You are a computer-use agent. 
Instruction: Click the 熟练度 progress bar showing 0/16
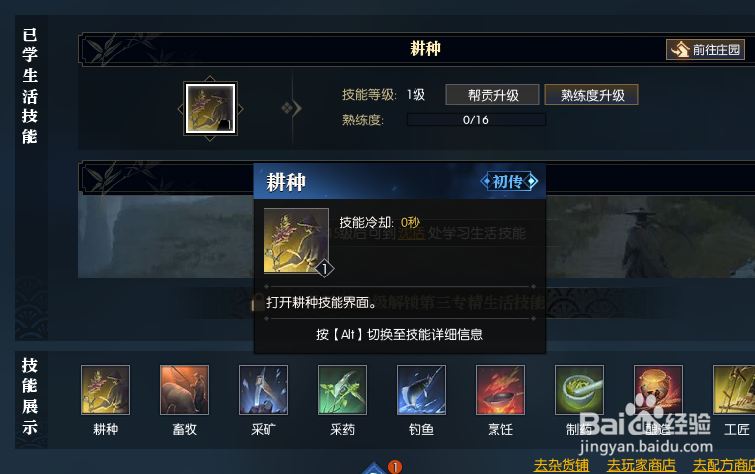click(x=476, y=119)
